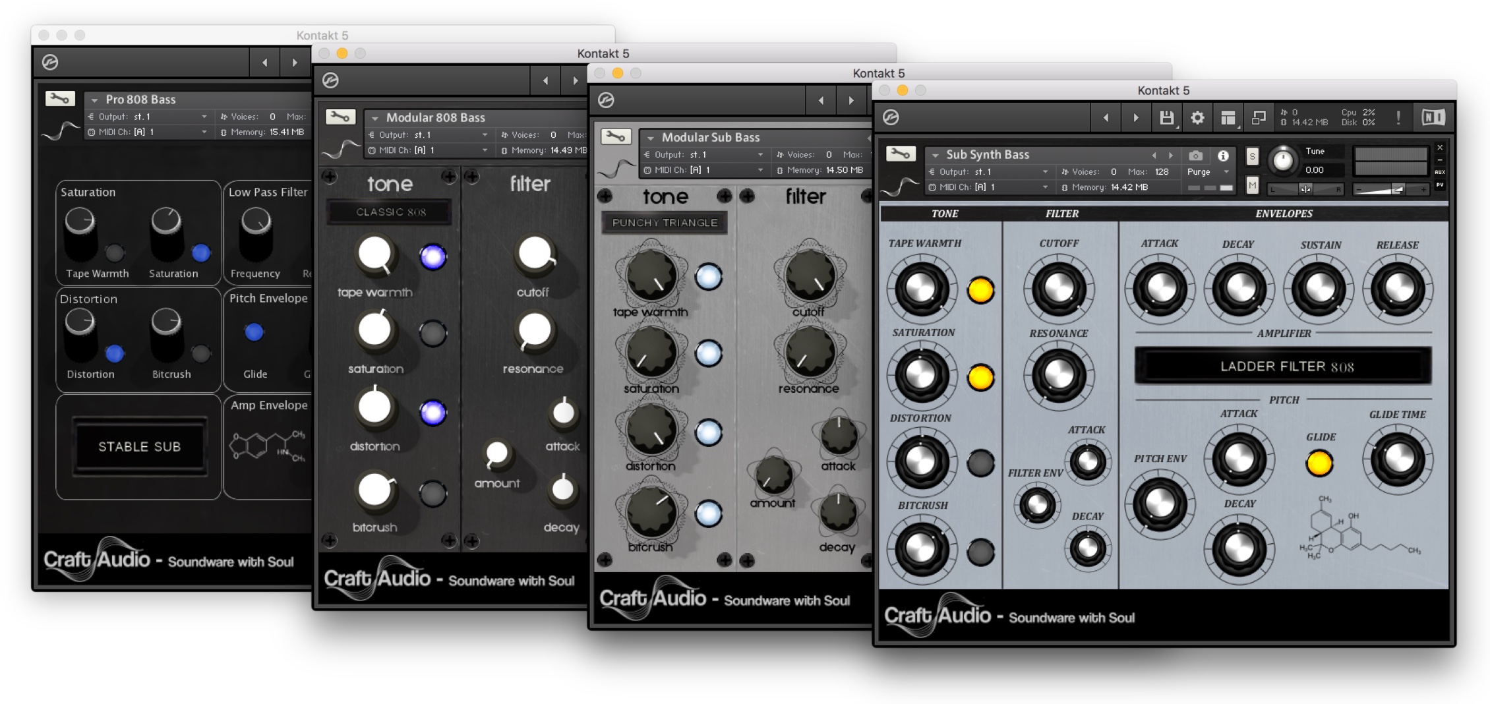Open wrench edit mode for Modular 808 Bass

tap(340, 117)
